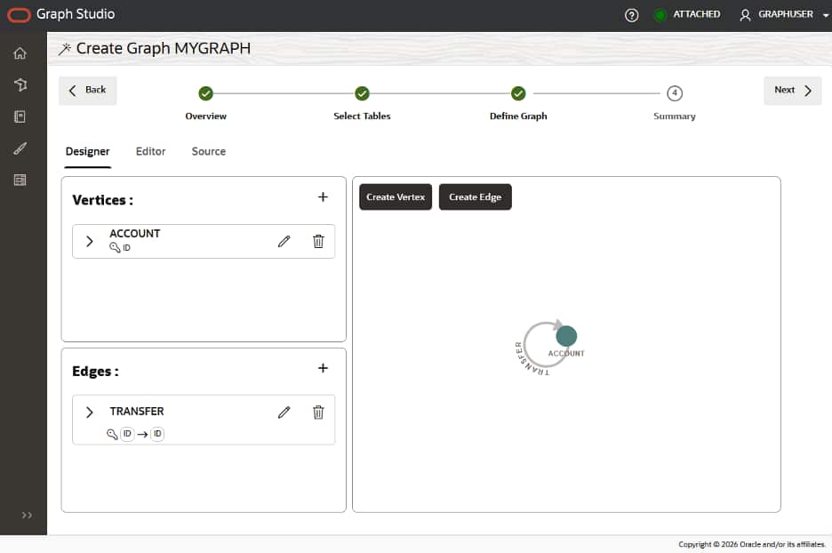The width and height of the screenshot is (832, 553).
Task: Open the Graphs icon in sidebar
Action: click(20, 85)
